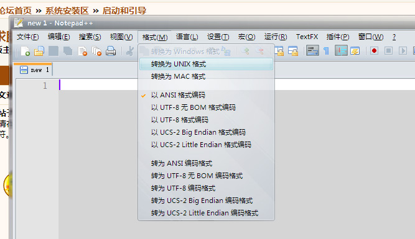This screenshot has height=239, width=415.
Task: Open the 设置(T) menu
Action: 218,37
